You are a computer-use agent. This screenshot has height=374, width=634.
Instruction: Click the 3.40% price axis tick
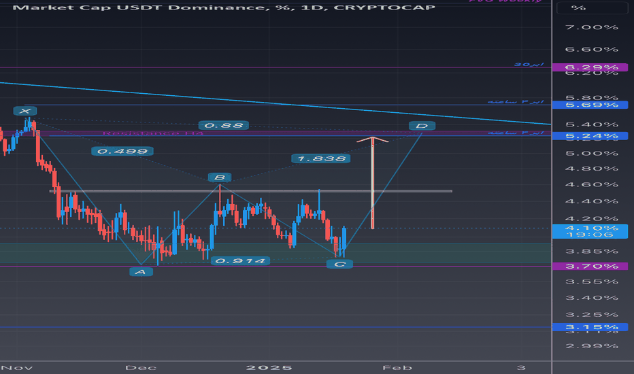point(592,298)
